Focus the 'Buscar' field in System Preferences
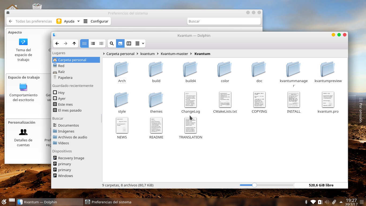366x206 pixels. click(x=224, y=21)
